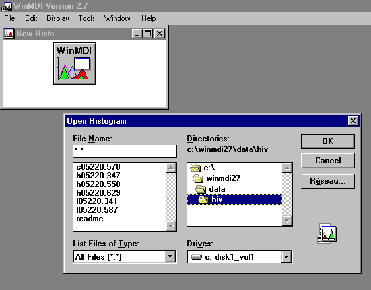Select the readme file
Viewport: 371px width, 290px height.
point(90,219)
